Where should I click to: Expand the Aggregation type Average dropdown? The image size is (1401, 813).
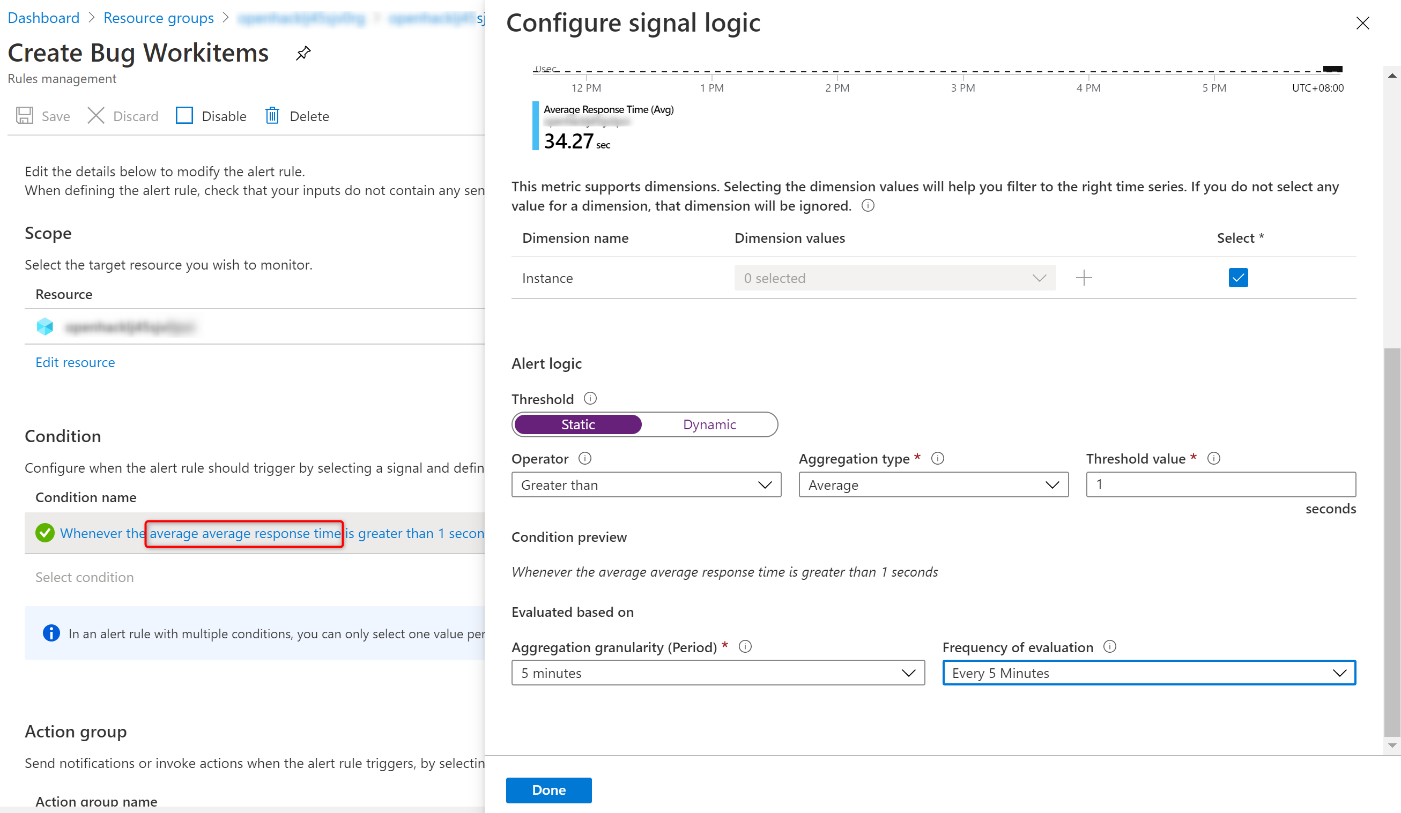[933, 485]
